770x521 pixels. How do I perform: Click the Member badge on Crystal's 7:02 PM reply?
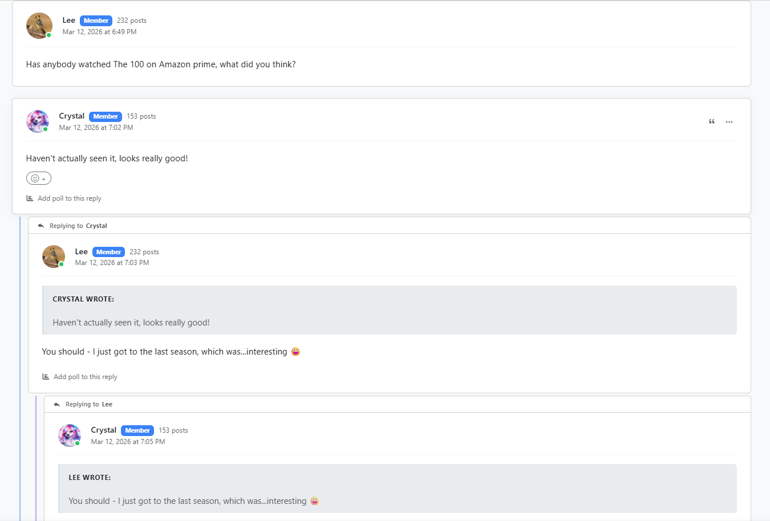106,116
